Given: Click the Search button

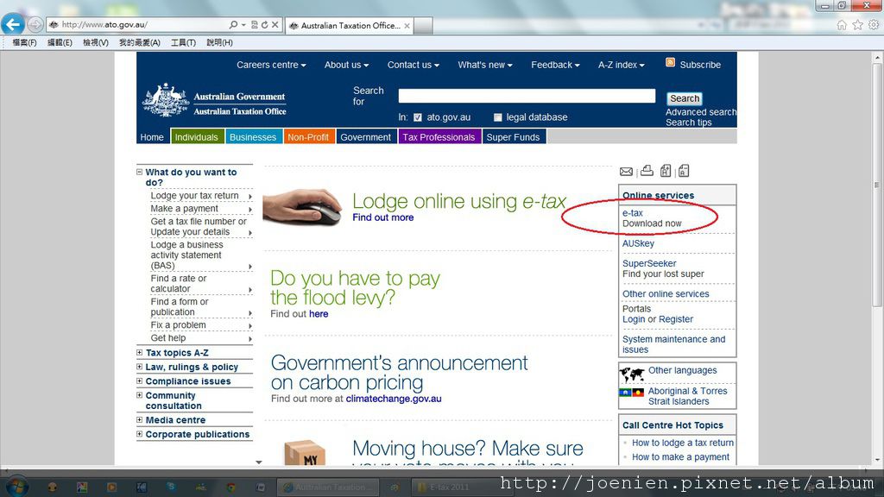Looking at the screenshot, I should click(685, 98).
